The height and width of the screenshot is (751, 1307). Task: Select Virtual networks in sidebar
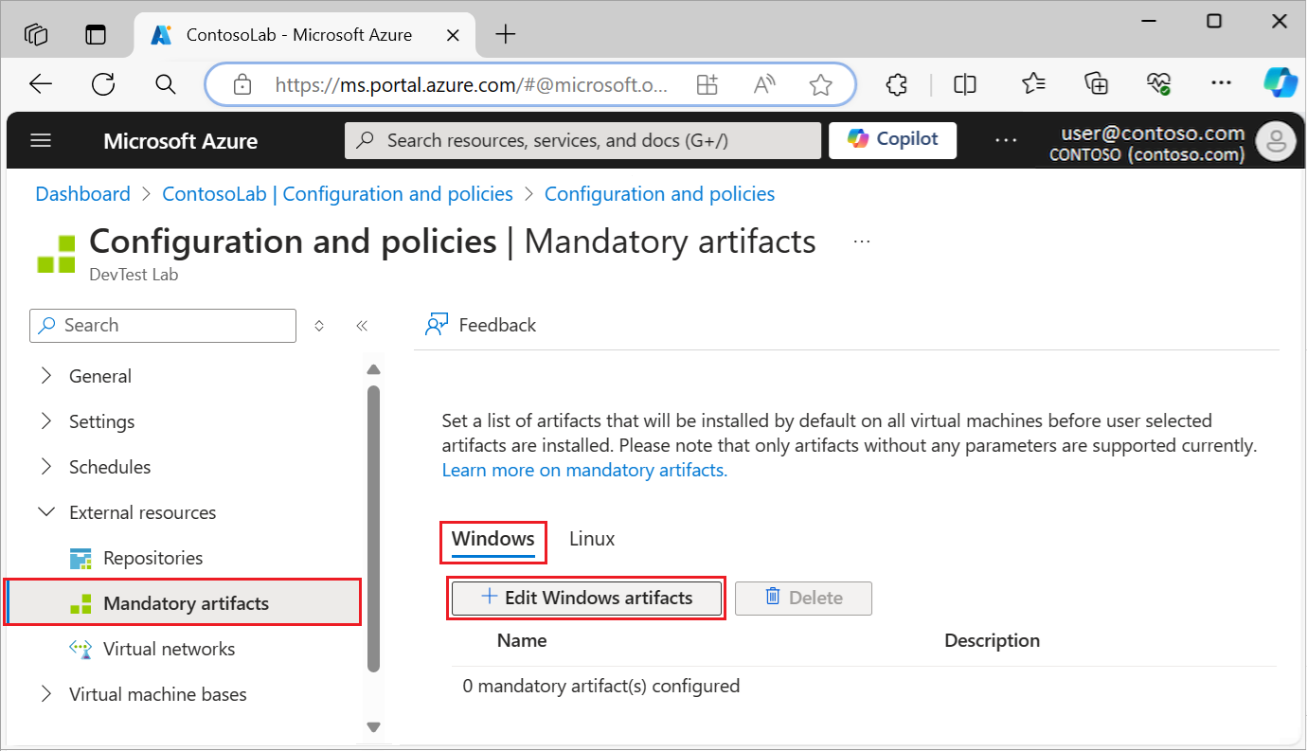[x=169, y=649]
